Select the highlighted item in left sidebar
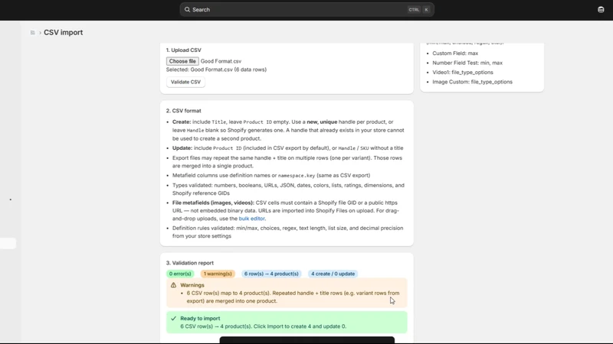The height and width of the screenshot is (344, 613). (x=8, y=243)
